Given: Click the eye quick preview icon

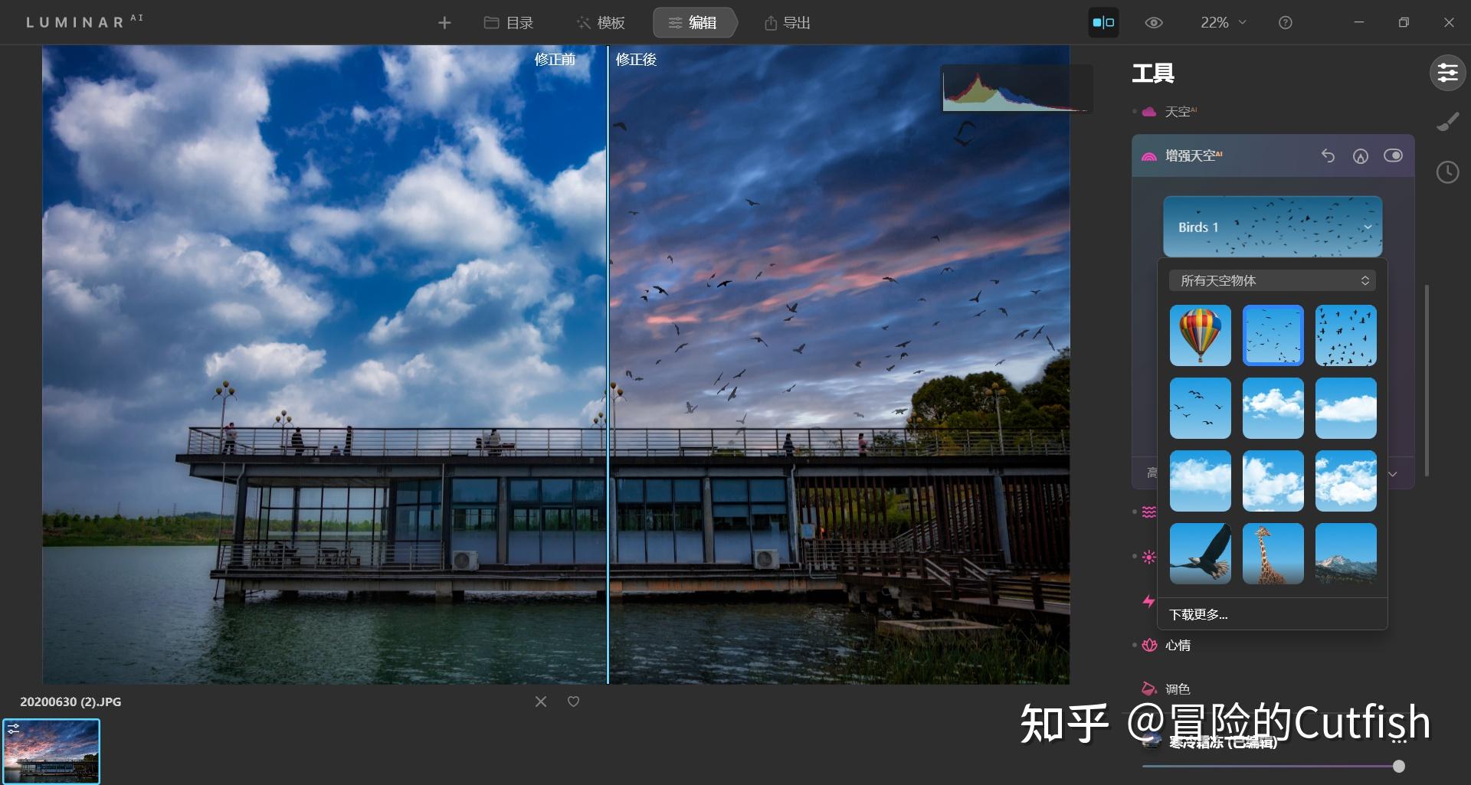Looking at the screenshot, I should 1154,23.
